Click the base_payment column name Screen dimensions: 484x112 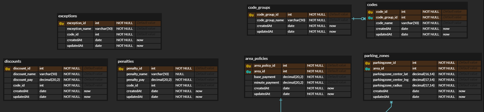(265, 77)
